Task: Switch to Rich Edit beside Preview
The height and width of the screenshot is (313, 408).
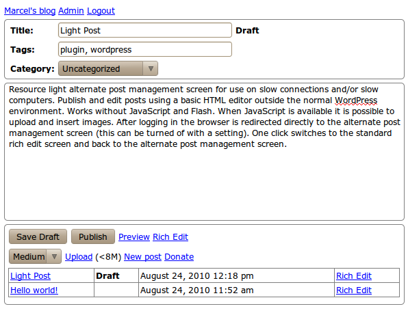Action: [170, 237]
